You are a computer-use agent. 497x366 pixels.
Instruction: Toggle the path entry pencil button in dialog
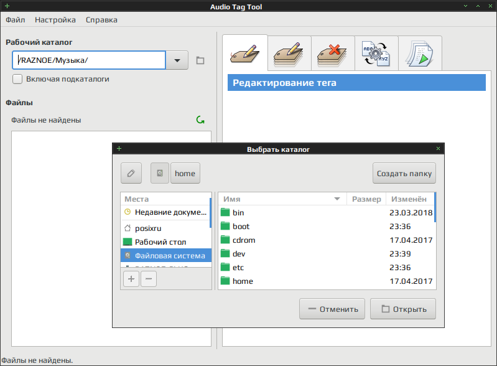(x=131, y=173)
